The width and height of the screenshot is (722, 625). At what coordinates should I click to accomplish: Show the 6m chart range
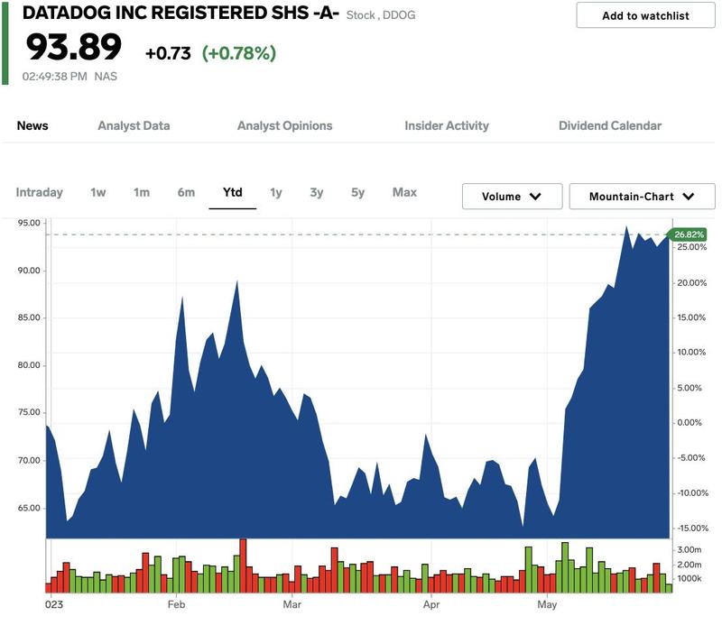point(186,192)
